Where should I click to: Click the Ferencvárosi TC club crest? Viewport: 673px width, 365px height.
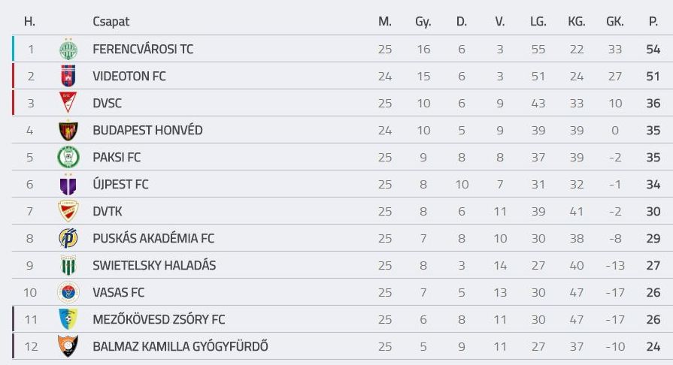pos(68,49)
